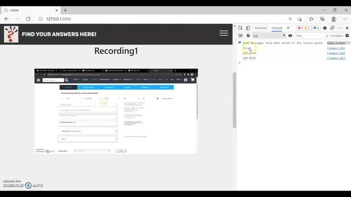Play the Recording1 video thumbnail

point(116,111)
